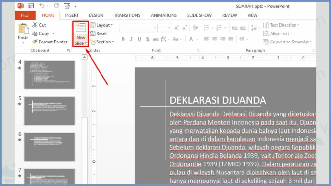Expand the Paste options arrow
Screen dimensions: 331x186
[23, 43]
